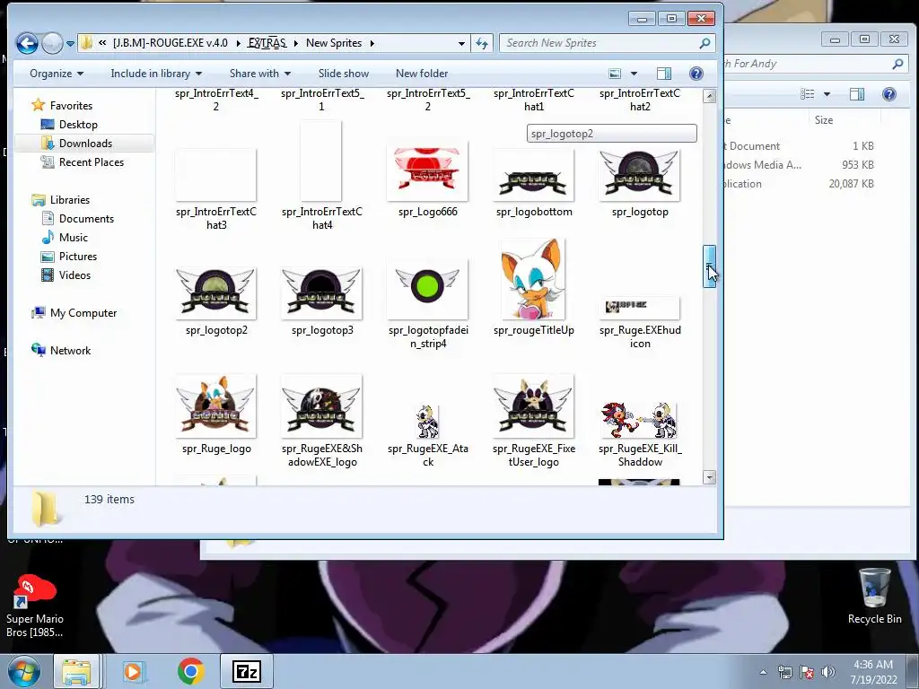
Task: Open the Recycle Bin on desktop
Action: pyautogui.click(x=874, y=596)
